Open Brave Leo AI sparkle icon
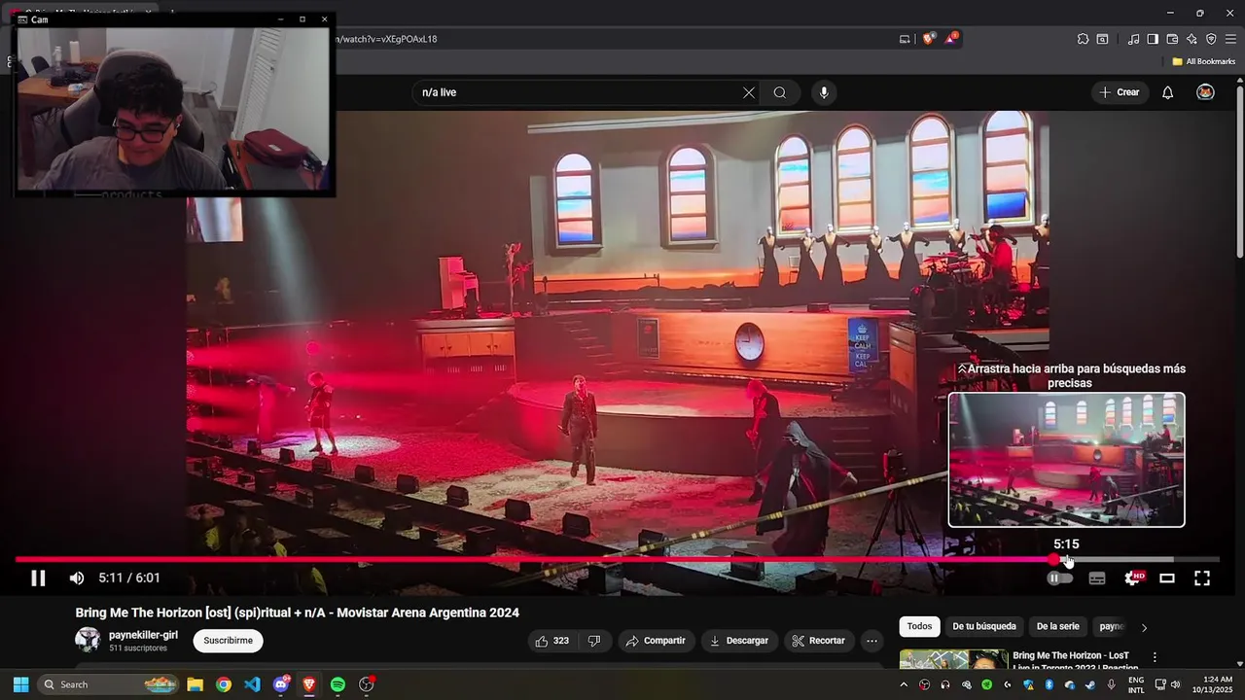Screen dimensions: 1245x700 1192,39
